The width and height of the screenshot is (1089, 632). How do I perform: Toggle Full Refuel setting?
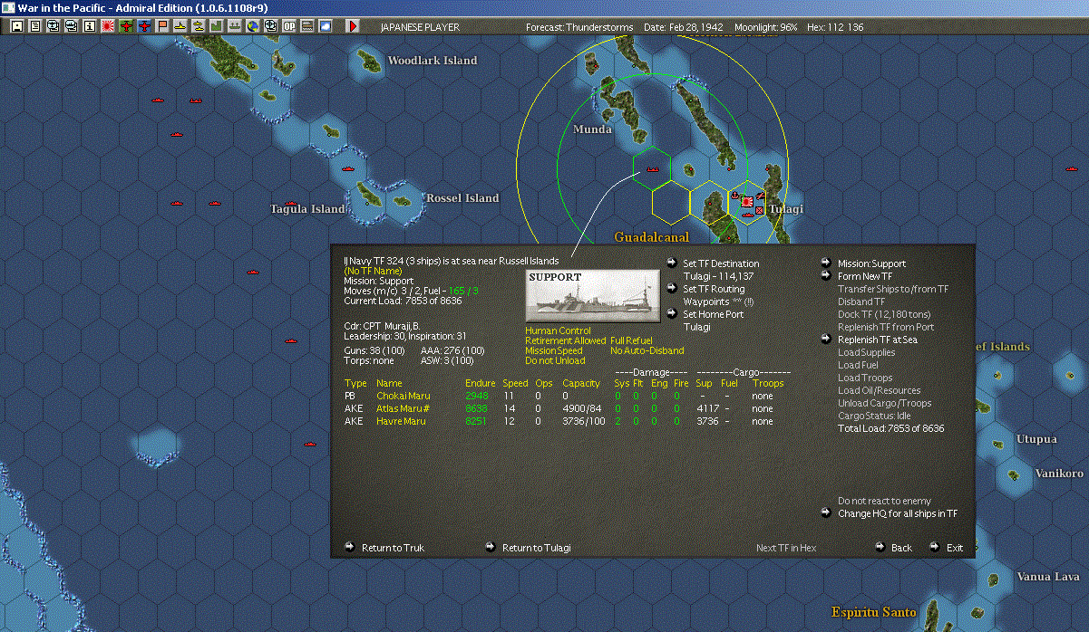(631, 341)
